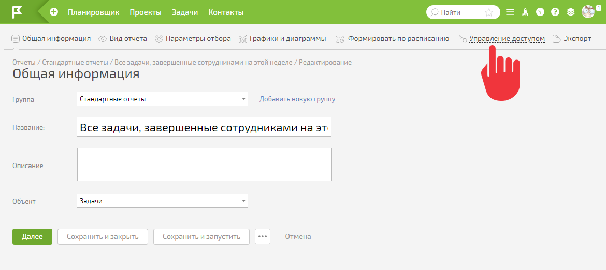Screen dimensions: 606x270
Task: Switch to Вид отчета tab
Action: [128, 39]
